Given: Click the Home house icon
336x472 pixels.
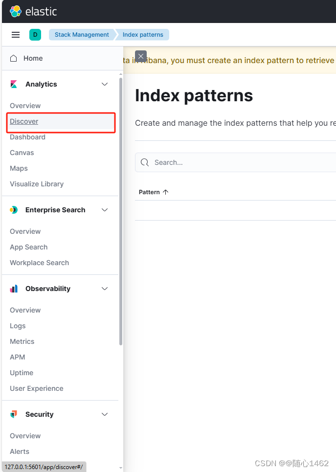Looking at the screenshot, I should [x=14, y=58].
